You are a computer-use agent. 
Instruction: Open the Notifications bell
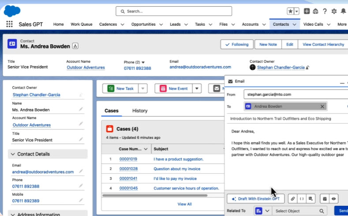pos(343,11)
